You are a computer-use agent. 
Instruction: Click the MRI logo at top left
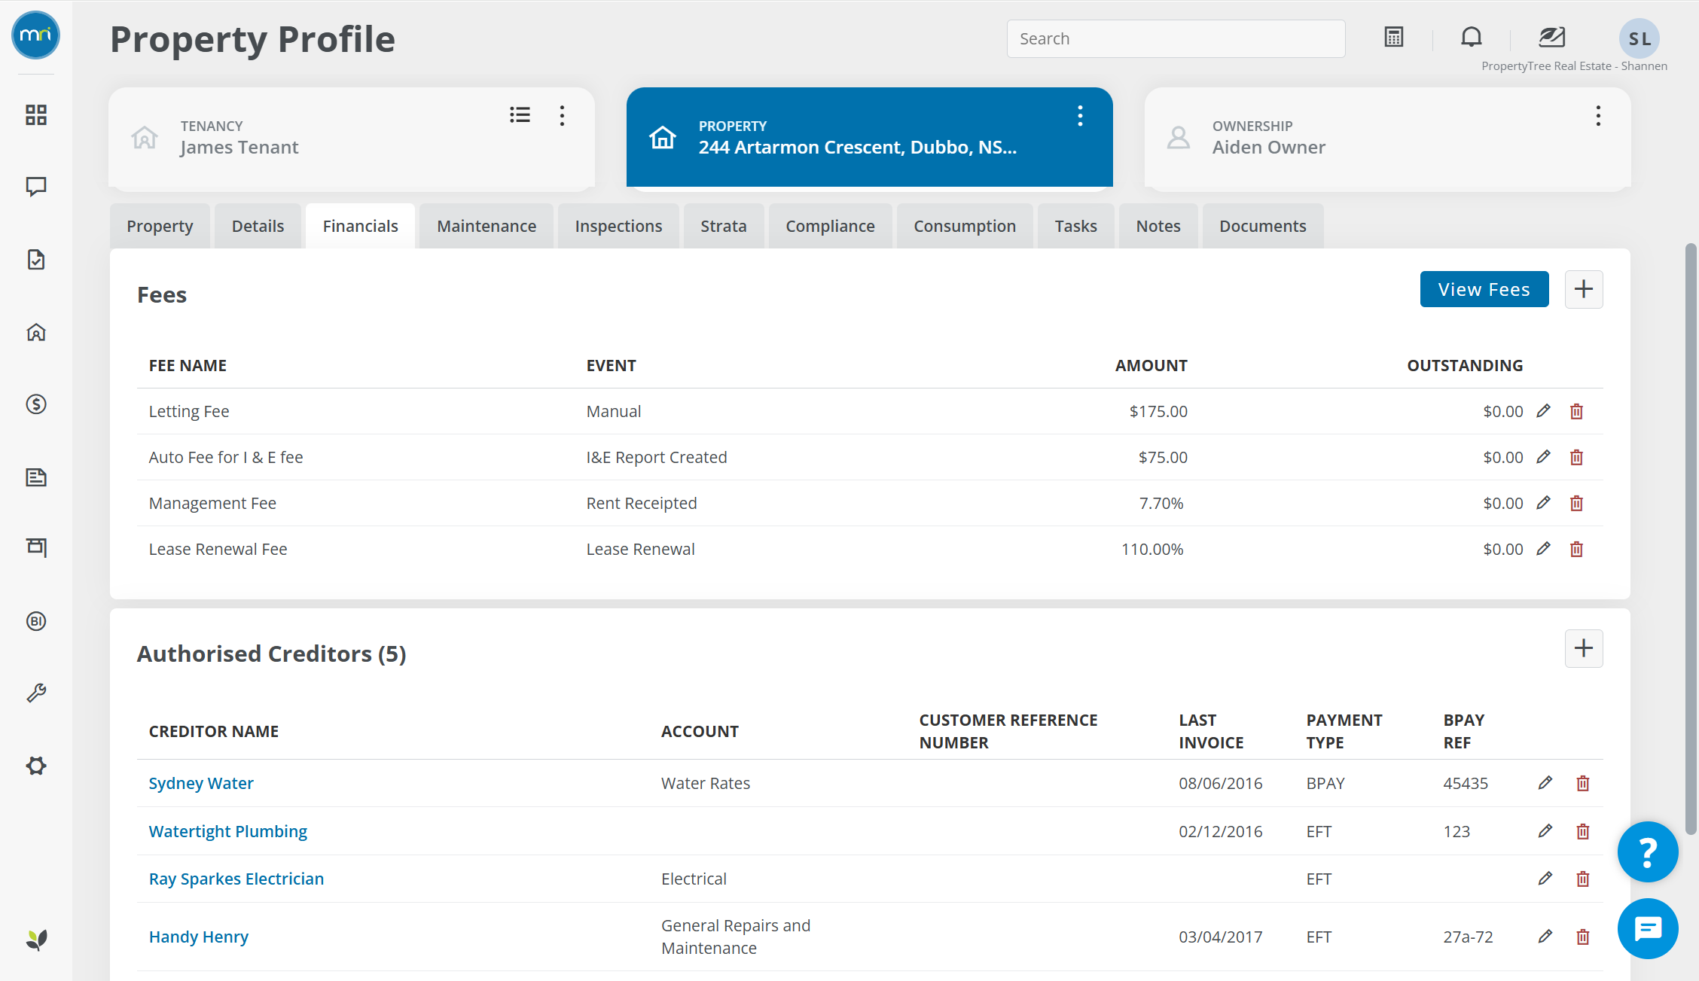tap(35, 35)
